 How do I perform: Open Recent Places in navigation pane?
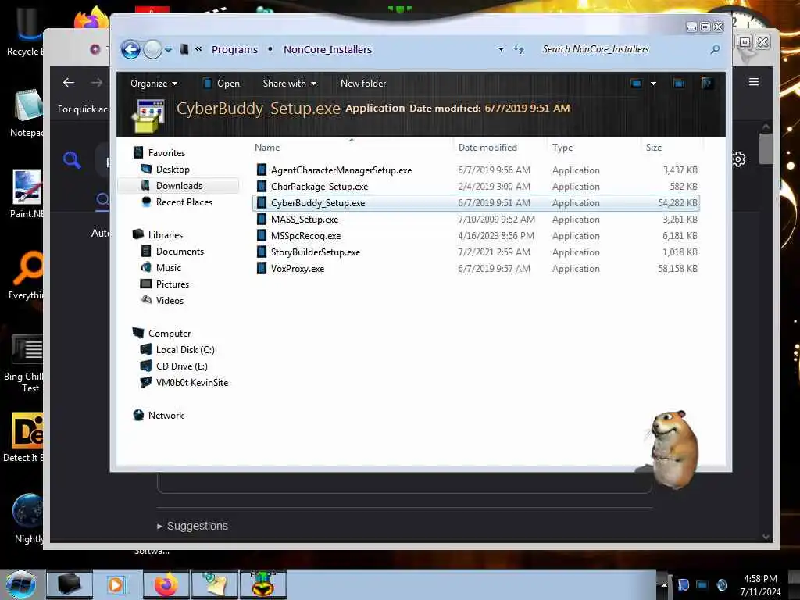click(184, 202)
